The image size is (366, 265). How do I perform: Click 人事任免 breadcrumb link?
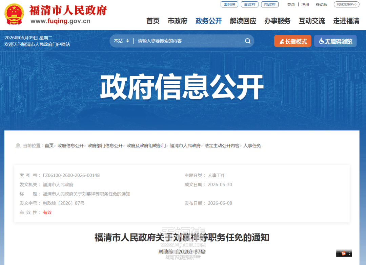(252, 146)
